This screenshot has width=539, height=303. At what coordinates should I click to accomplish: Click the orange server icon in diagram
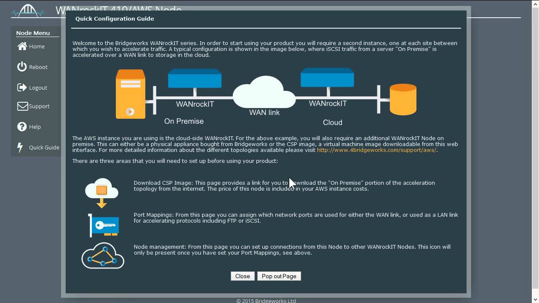pyautogui.click(x=131, y=94)
